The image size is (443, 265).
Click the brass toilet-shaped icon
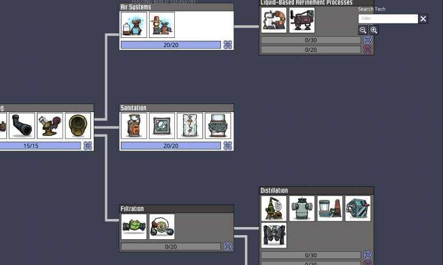point(78,125)
